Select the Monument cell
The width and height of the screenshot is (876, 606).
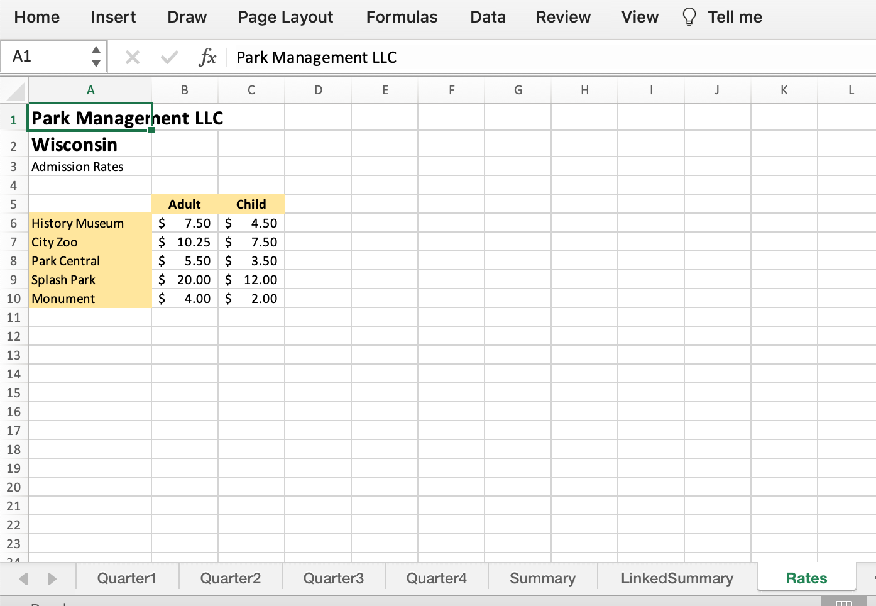pyautogui.click(x=90, y=299)
